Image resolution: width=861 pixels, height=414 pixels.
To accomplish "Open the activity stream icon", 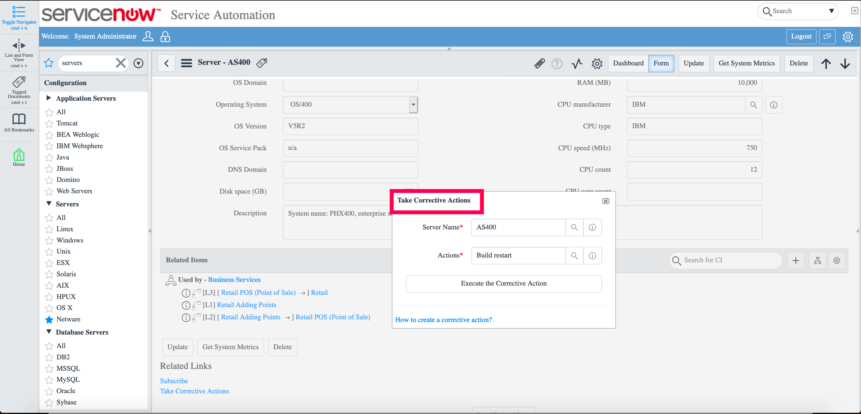I will [x=577, y=63].
